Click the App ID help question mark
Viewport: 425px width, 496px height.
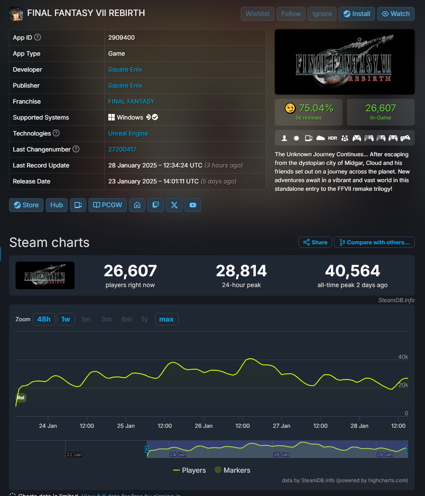pos(37,37)
